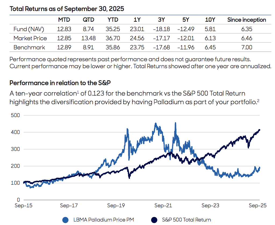The width and height of the screenshot is (275, 225).
Task: Click the YTD column header
Action: pos(113,20)
